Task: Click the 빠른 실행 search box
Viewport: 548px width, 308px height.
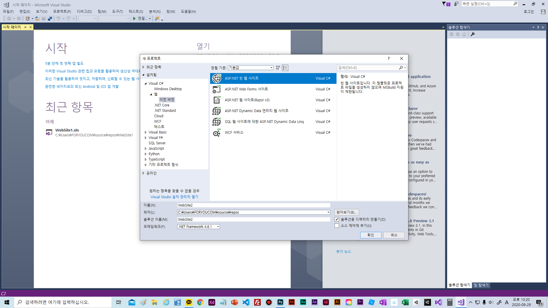Action: click(490, 4)
